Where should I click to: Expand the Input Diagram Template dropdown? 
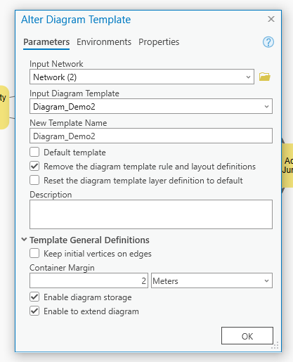[x=151, y=106]
